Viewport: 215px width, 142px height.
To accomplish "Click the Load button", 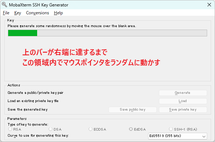I will pyautogui.click(x=183, y=101).
